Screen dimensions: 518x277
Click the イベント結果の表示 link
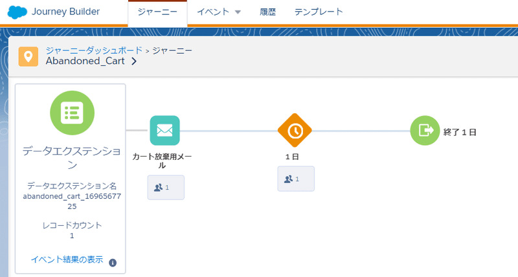point(67,260)
